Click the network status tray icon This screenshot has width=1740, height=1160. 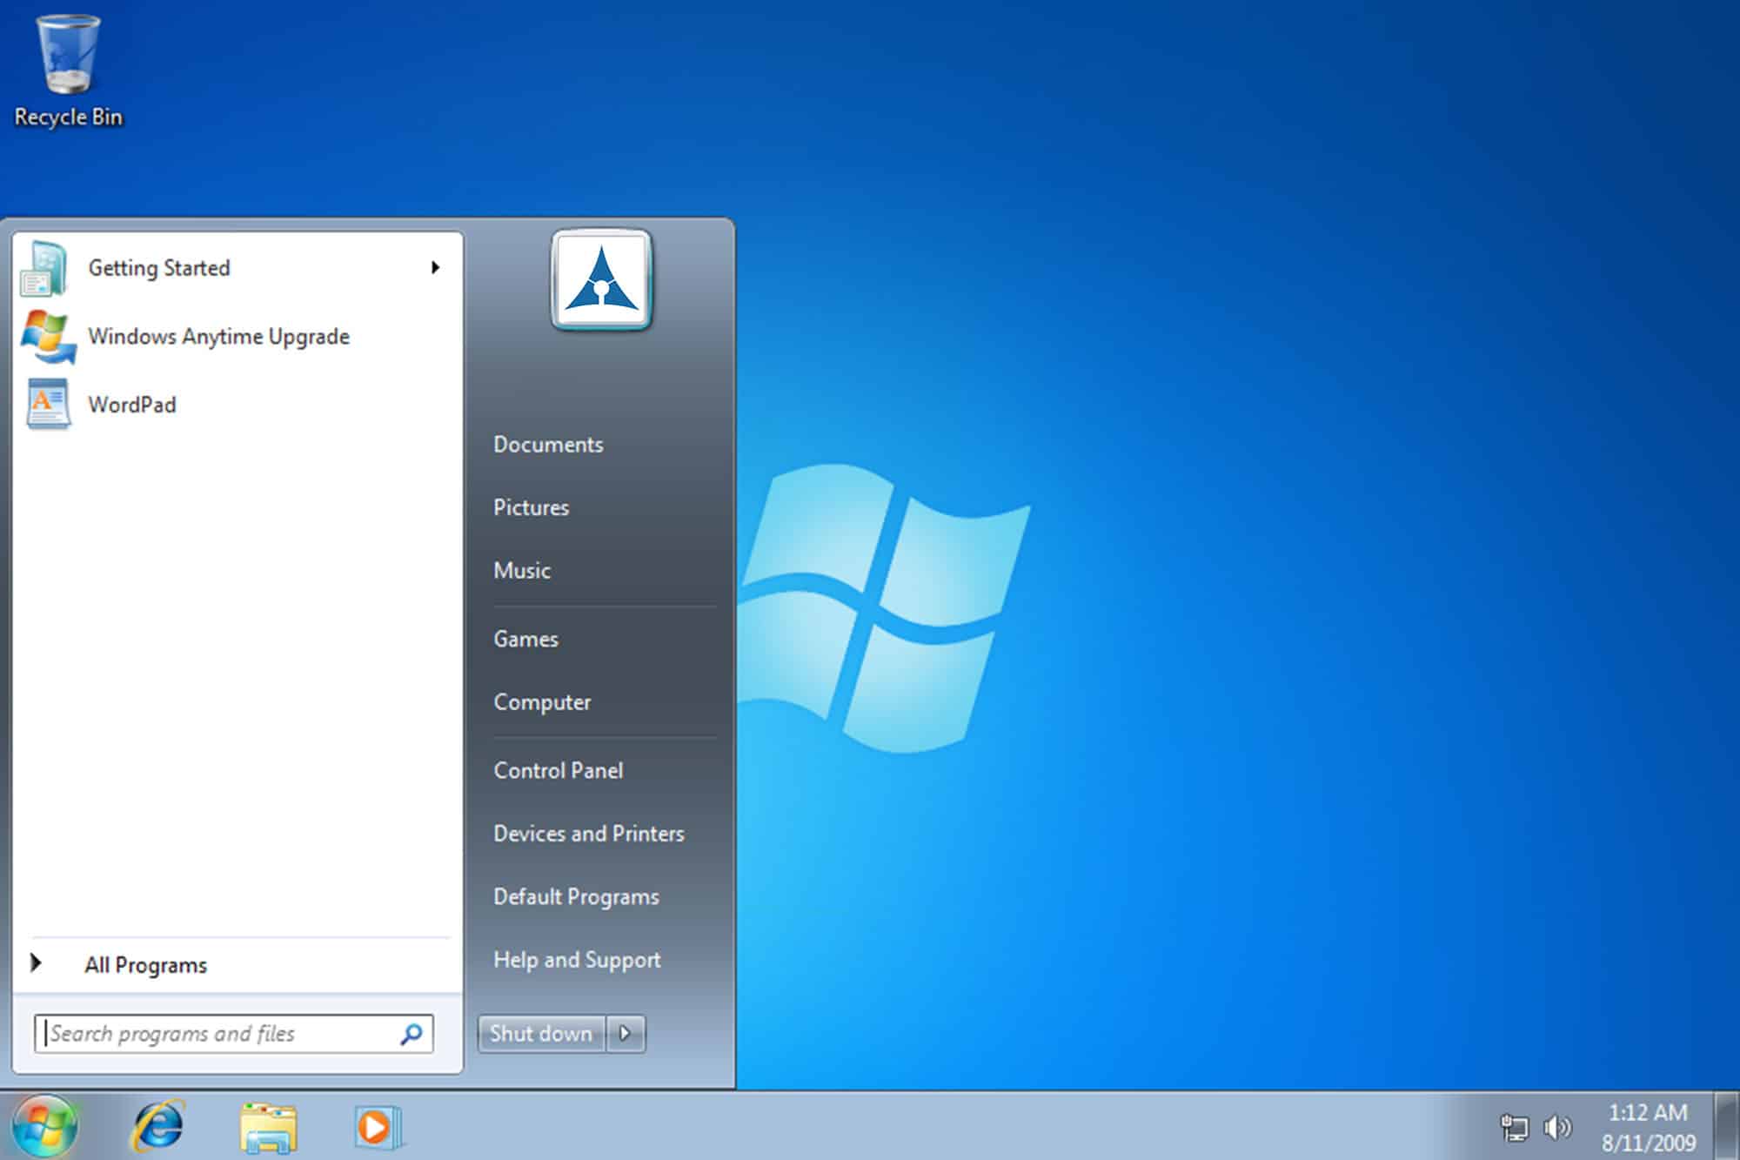coord(1515,1128)
